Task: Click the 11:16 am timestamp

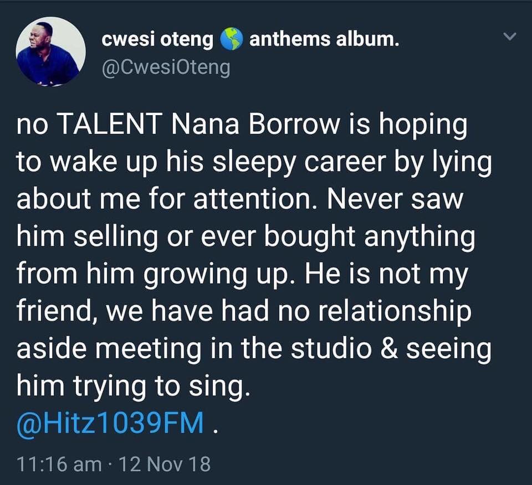Action: (x=59, y=463)
